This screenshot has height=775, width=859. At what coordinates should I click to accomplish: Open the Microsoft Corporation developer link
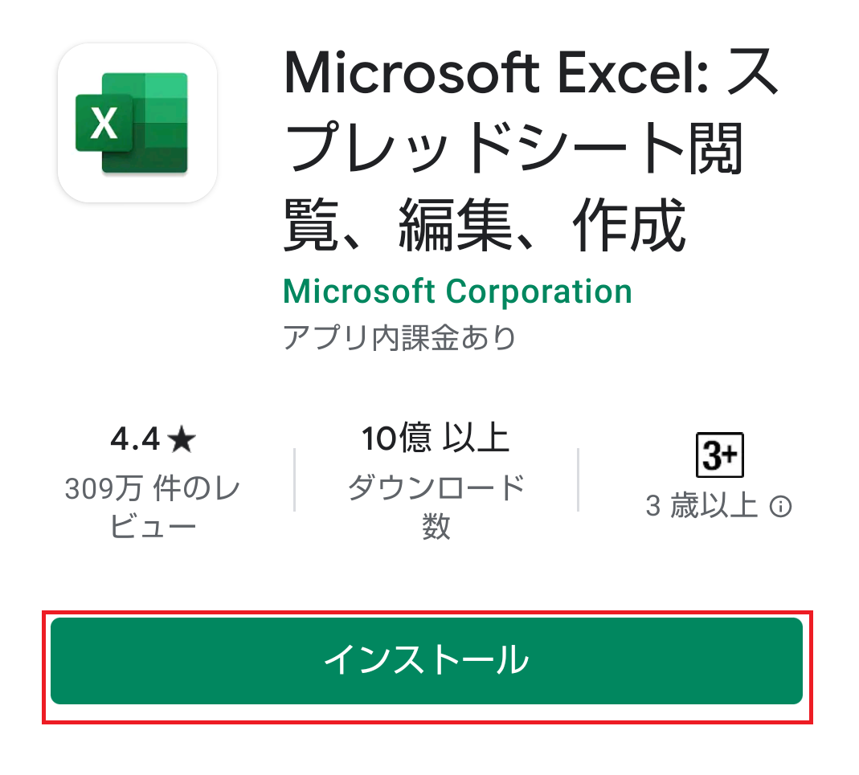pos(457,291)
